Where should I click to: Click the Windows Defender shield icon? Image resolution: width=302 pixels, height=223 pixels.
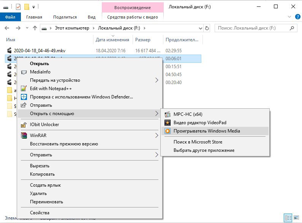click(x=24, y=97)
